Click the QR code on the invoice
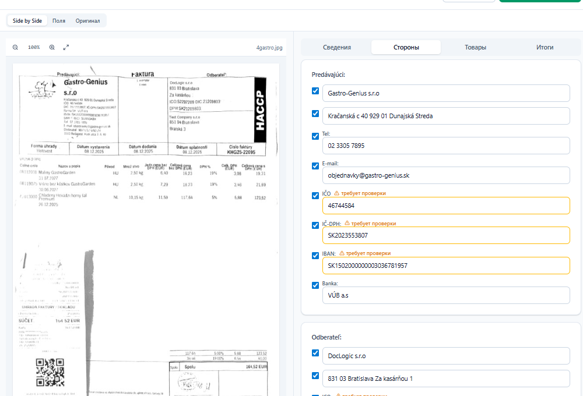 tap(50, 372)
